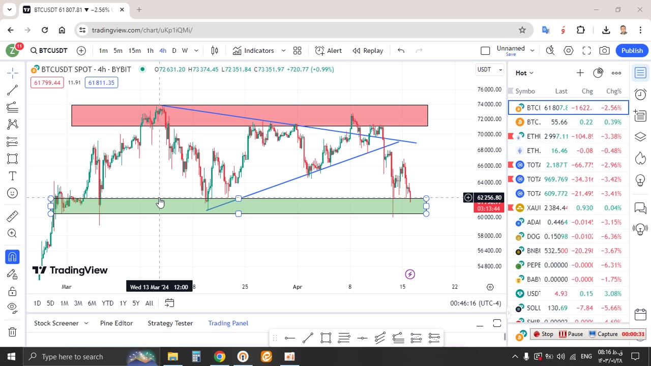Open the ideas lightbulb icon
This screenshot has height=366, width=651.
pyautogui.click(x=640, y=180)
